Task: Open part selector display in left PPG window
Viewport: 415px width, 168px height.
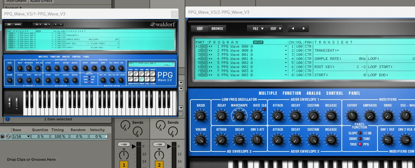Action: pos(151,64)
